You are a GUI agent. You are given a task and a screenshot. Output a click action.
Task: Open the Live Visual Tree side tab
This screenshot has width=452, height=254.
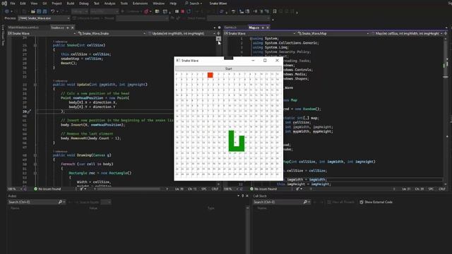pyautogui.click(x=3, y=35)
